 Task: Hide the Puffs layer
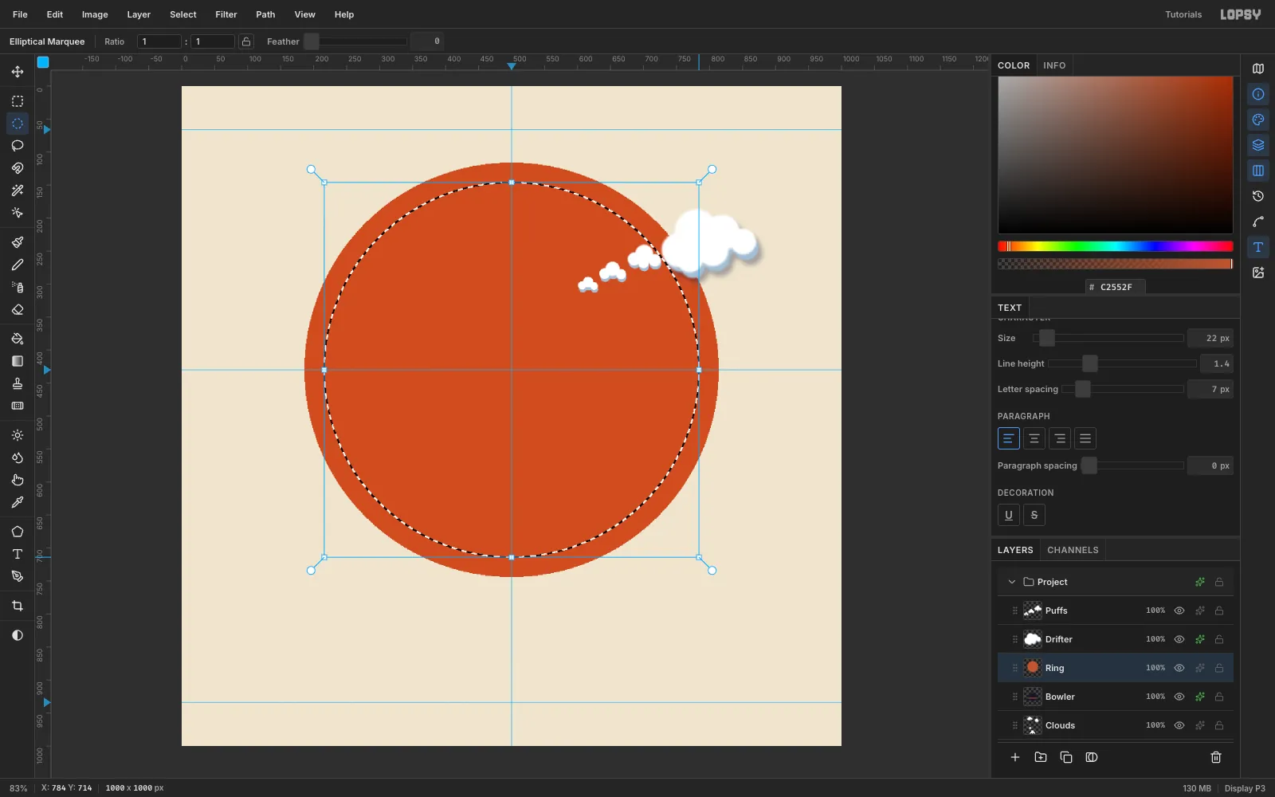(x=1179, y=611)
